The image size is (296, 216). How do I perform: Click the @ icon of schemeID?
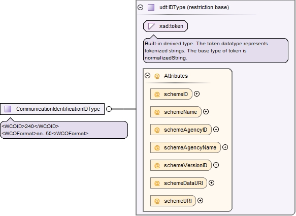[157, 94]
